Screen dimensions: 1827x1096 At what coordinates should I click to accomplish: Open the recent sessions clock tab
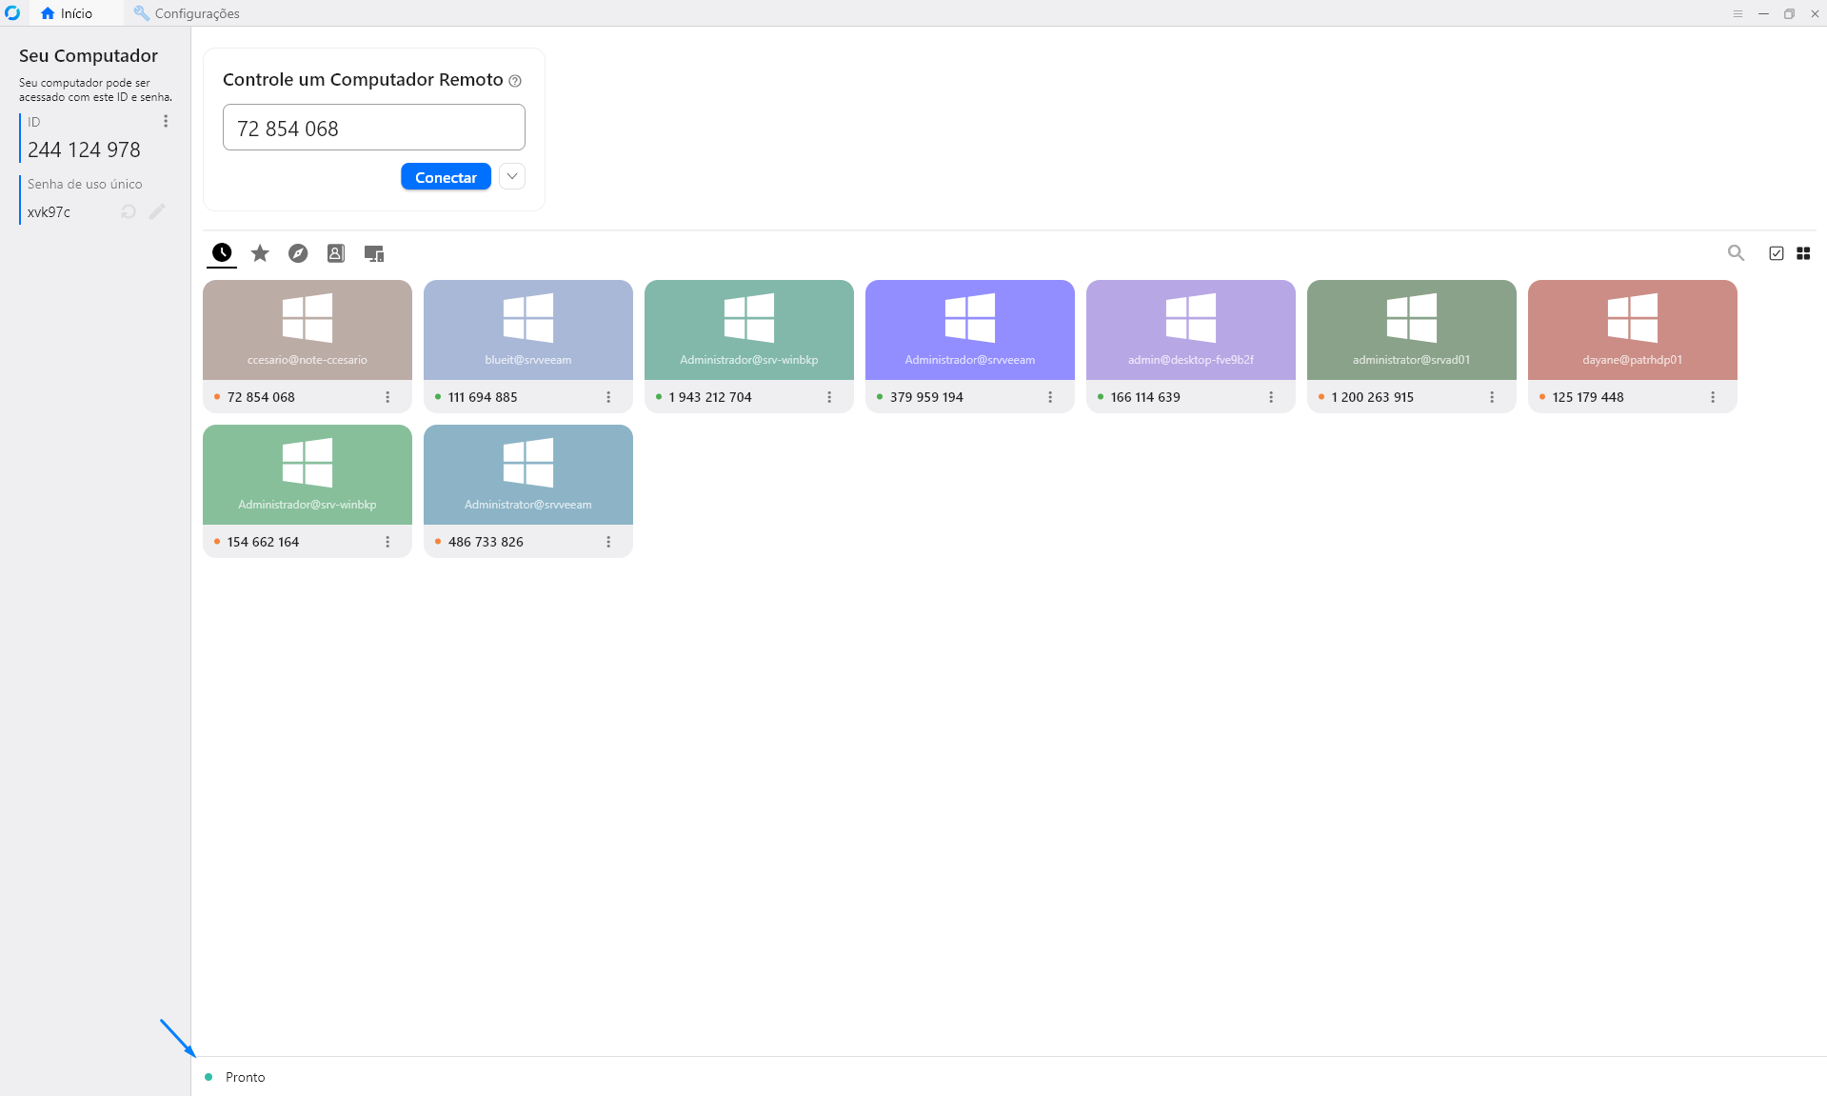tap(222, 253)
